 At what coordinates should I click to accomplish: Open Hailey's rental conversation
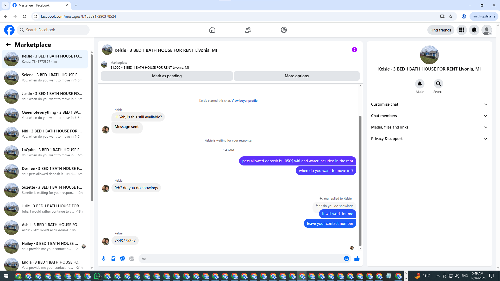pos(45,246)
